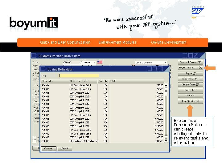Open the Customer type dropdown
Viewport: 222px width, 167px height.
pyautogui.click(x=95, y=62)
